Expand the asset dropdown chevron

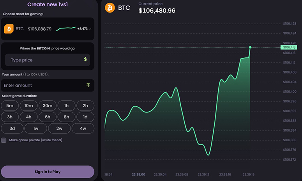(90, 29)
